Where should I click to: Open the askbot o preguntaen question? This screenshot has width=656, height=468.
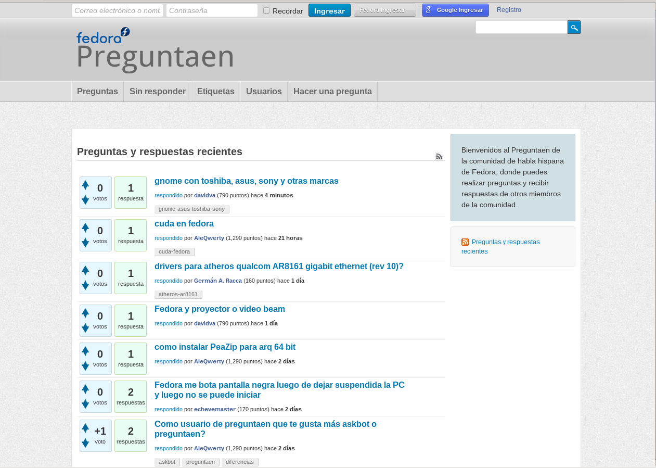pos(265,429)
